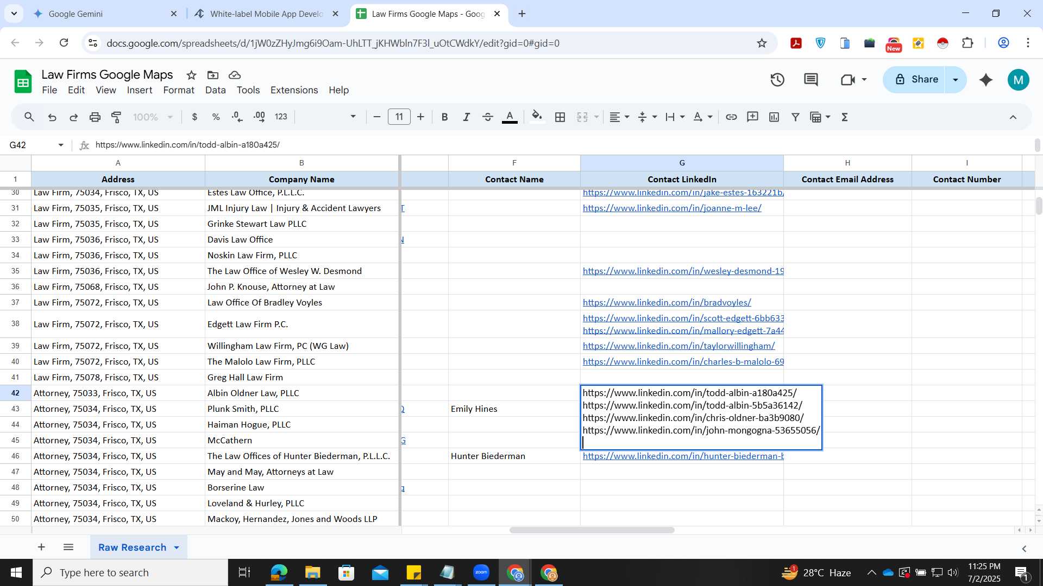
Task: Decrease decimal places
Action: [x=237, y=117]
